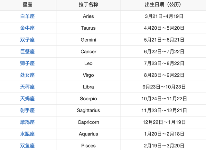
Task: Click the 星座 column header
Action: tap(27, 5)
